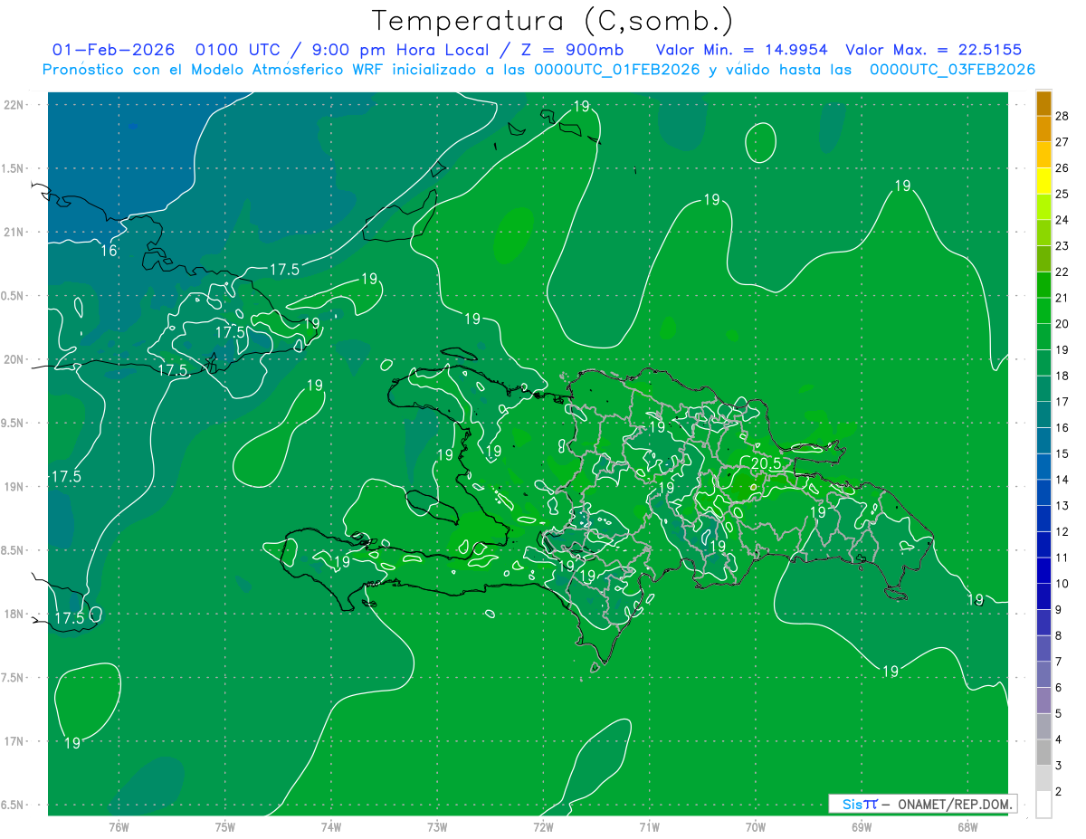Click the "19N" latitude axis label

[15, 486]
